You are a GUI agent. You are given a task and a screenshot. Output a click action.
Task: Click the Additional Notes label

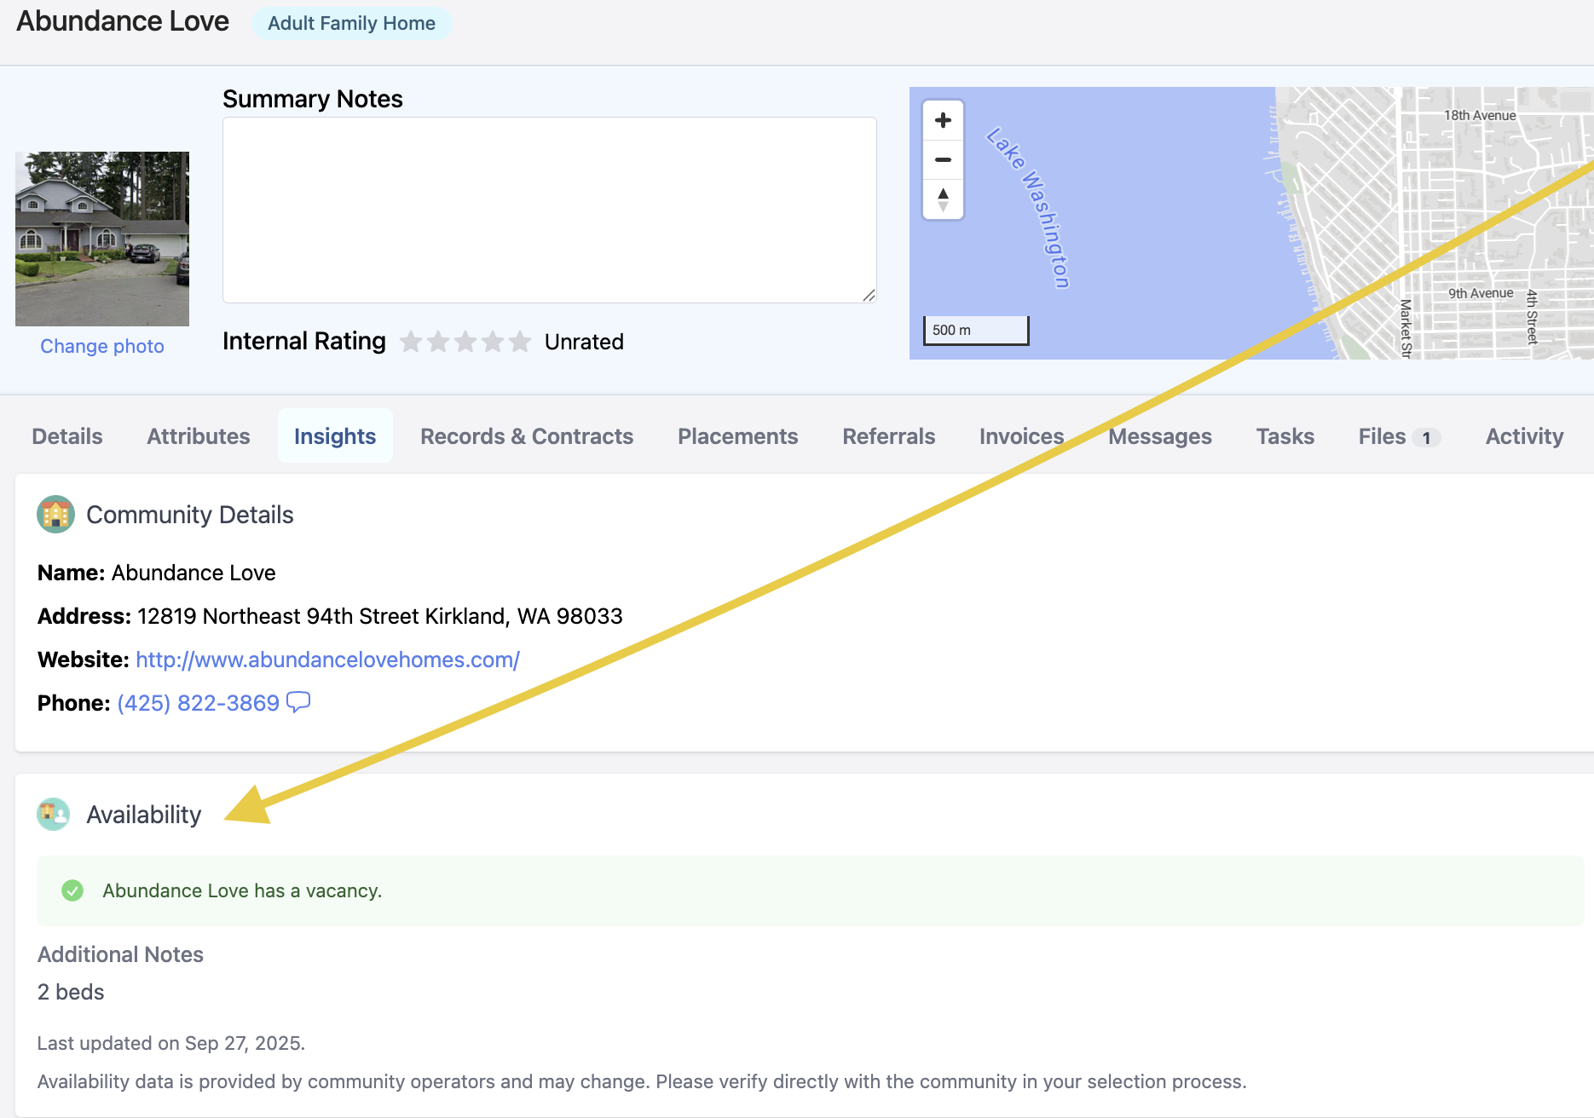tap(120, 954)
